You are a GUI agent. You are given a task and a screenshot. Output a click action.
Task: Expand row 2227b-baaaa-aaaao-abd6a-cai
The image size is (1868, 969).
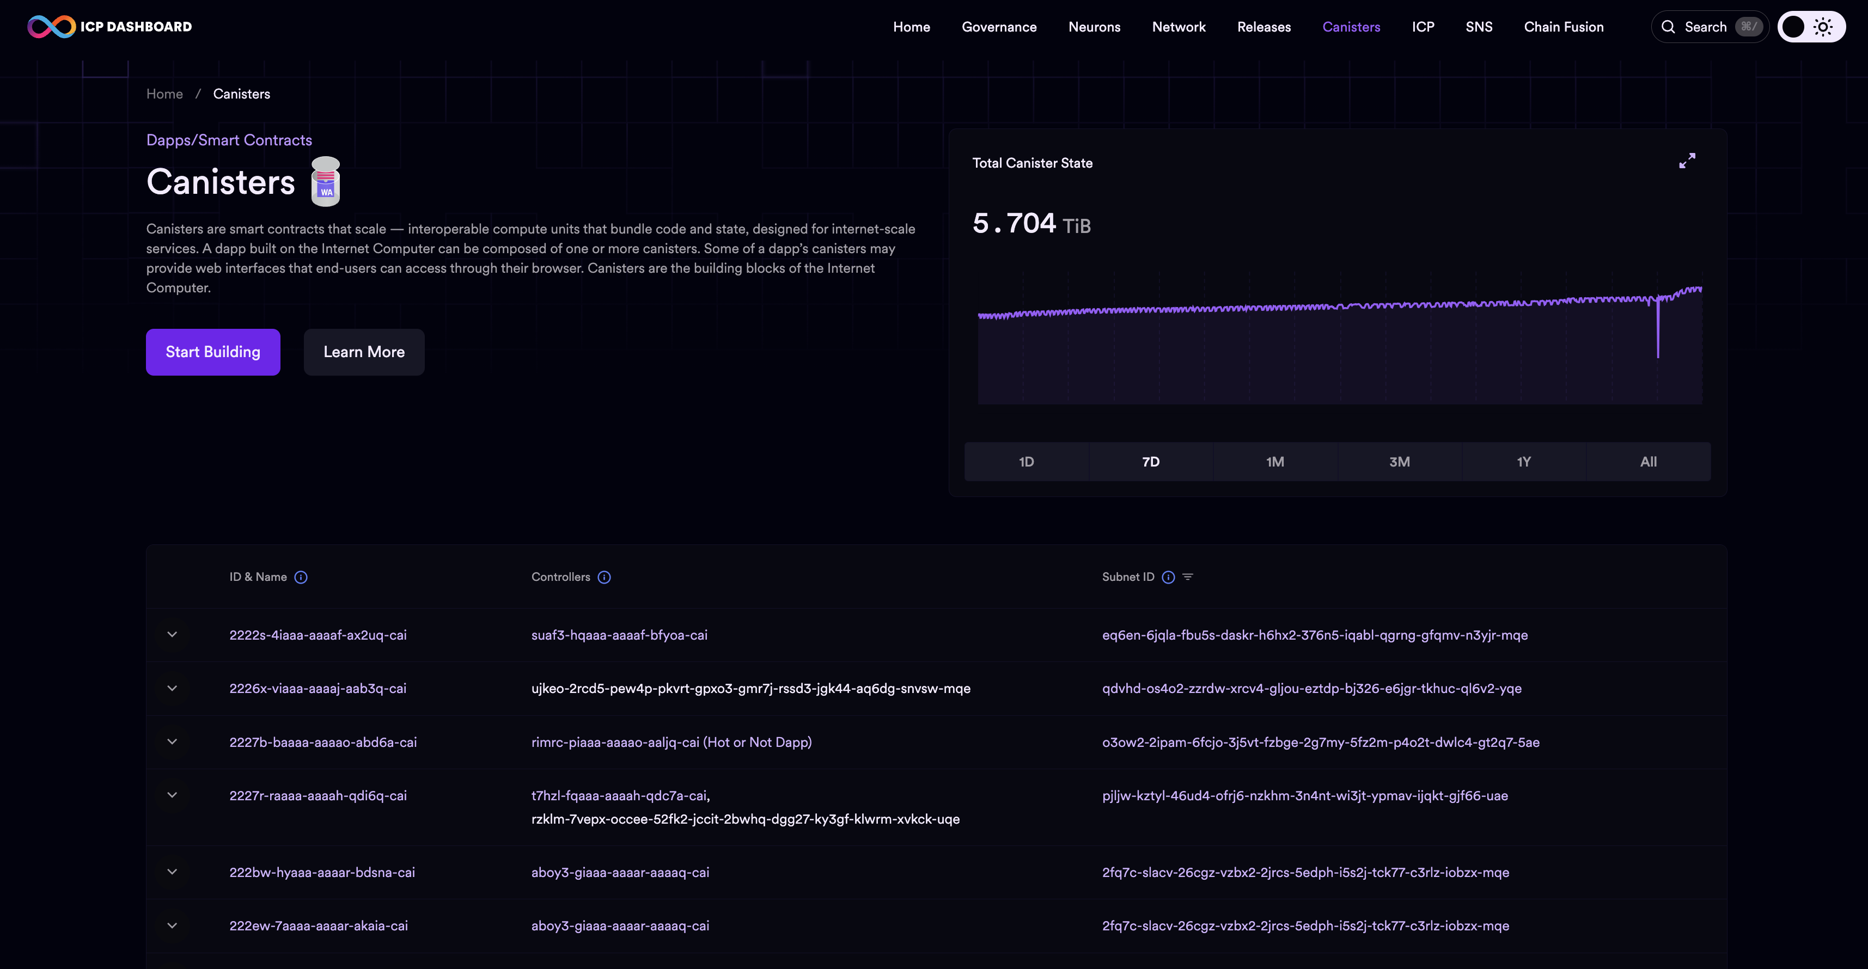172,741
